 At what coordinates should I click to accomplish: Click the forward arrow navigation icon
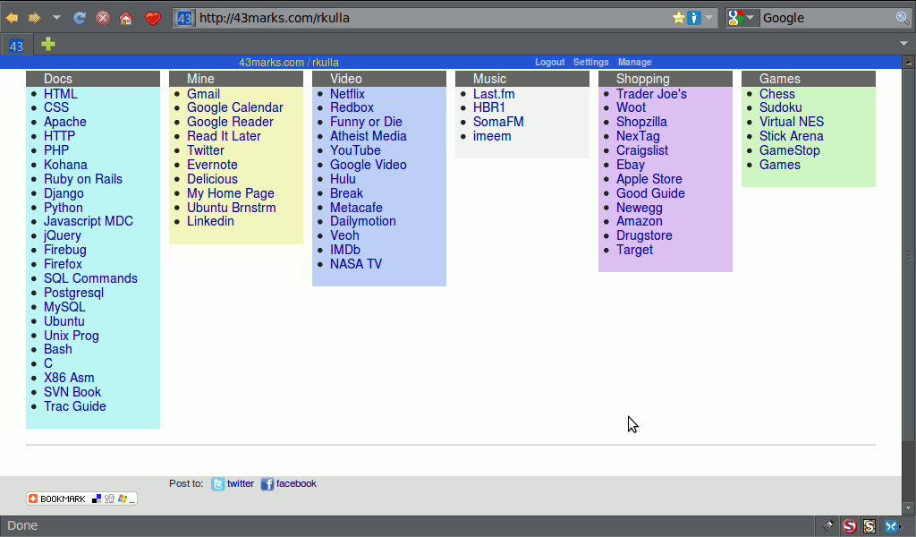35,18
